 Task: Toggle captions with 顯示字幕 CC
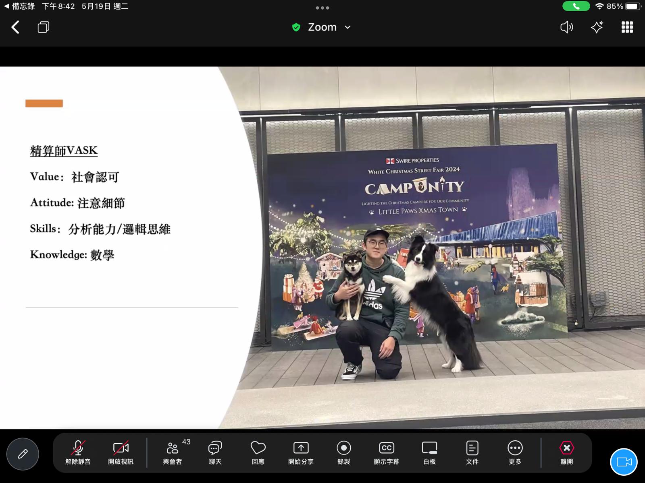pos(386,453)
